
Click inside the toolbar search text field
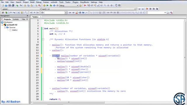point(55,13)
